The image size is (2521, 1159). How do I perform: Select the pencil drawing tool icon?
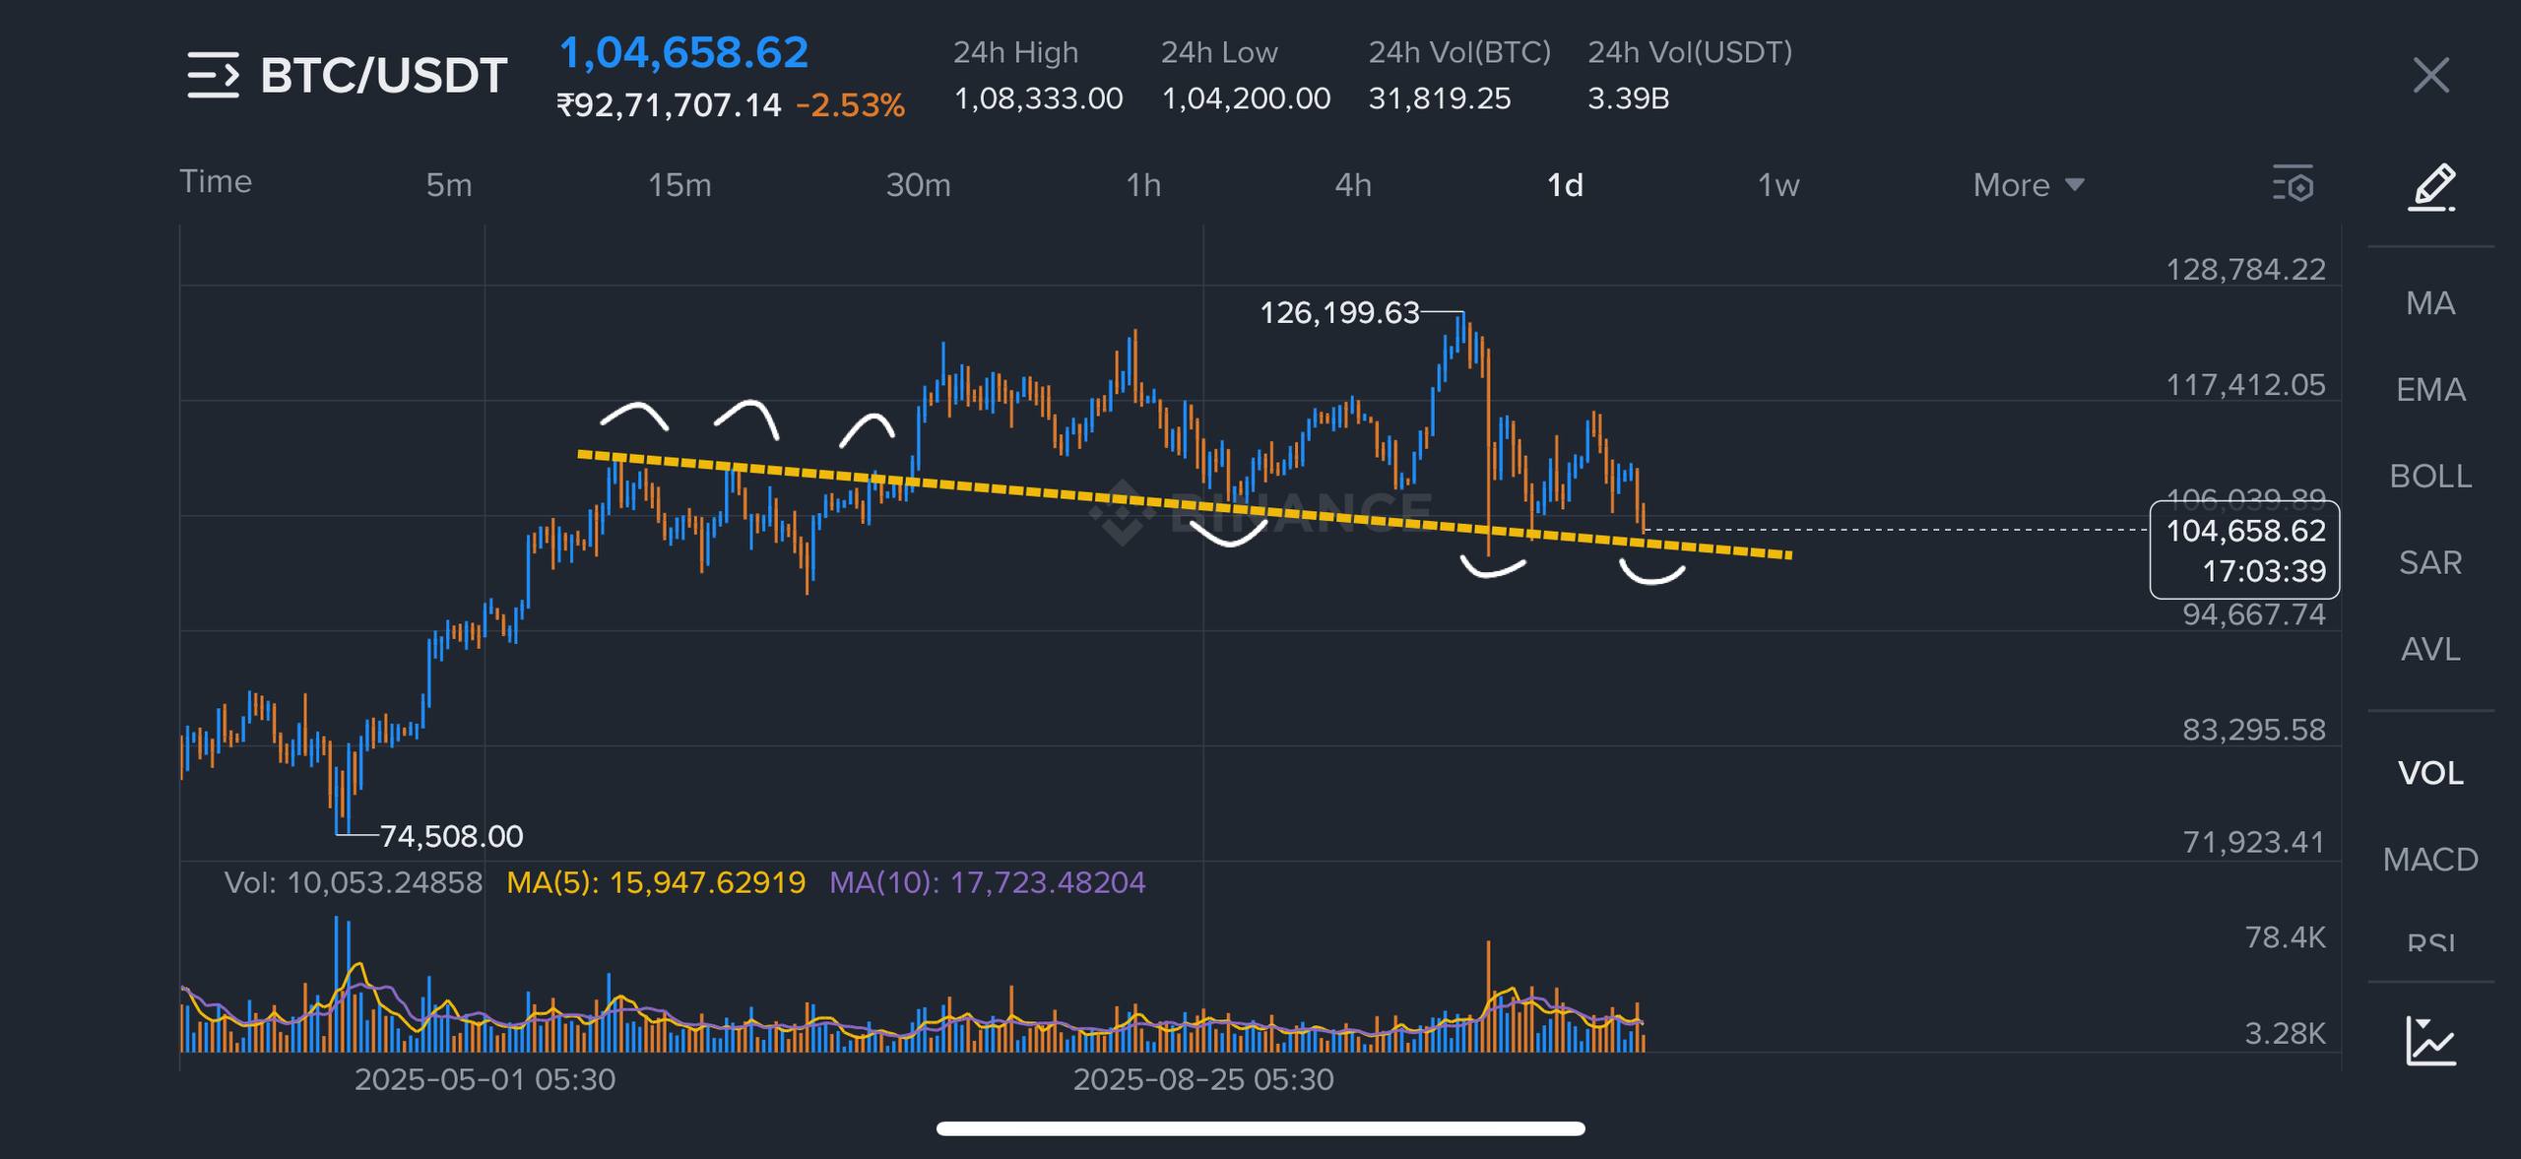click(x=2431, y=187)
